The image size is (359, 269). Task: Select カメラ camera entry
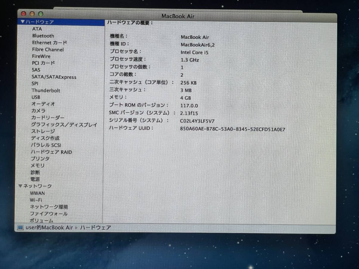[x=39, y=111]
